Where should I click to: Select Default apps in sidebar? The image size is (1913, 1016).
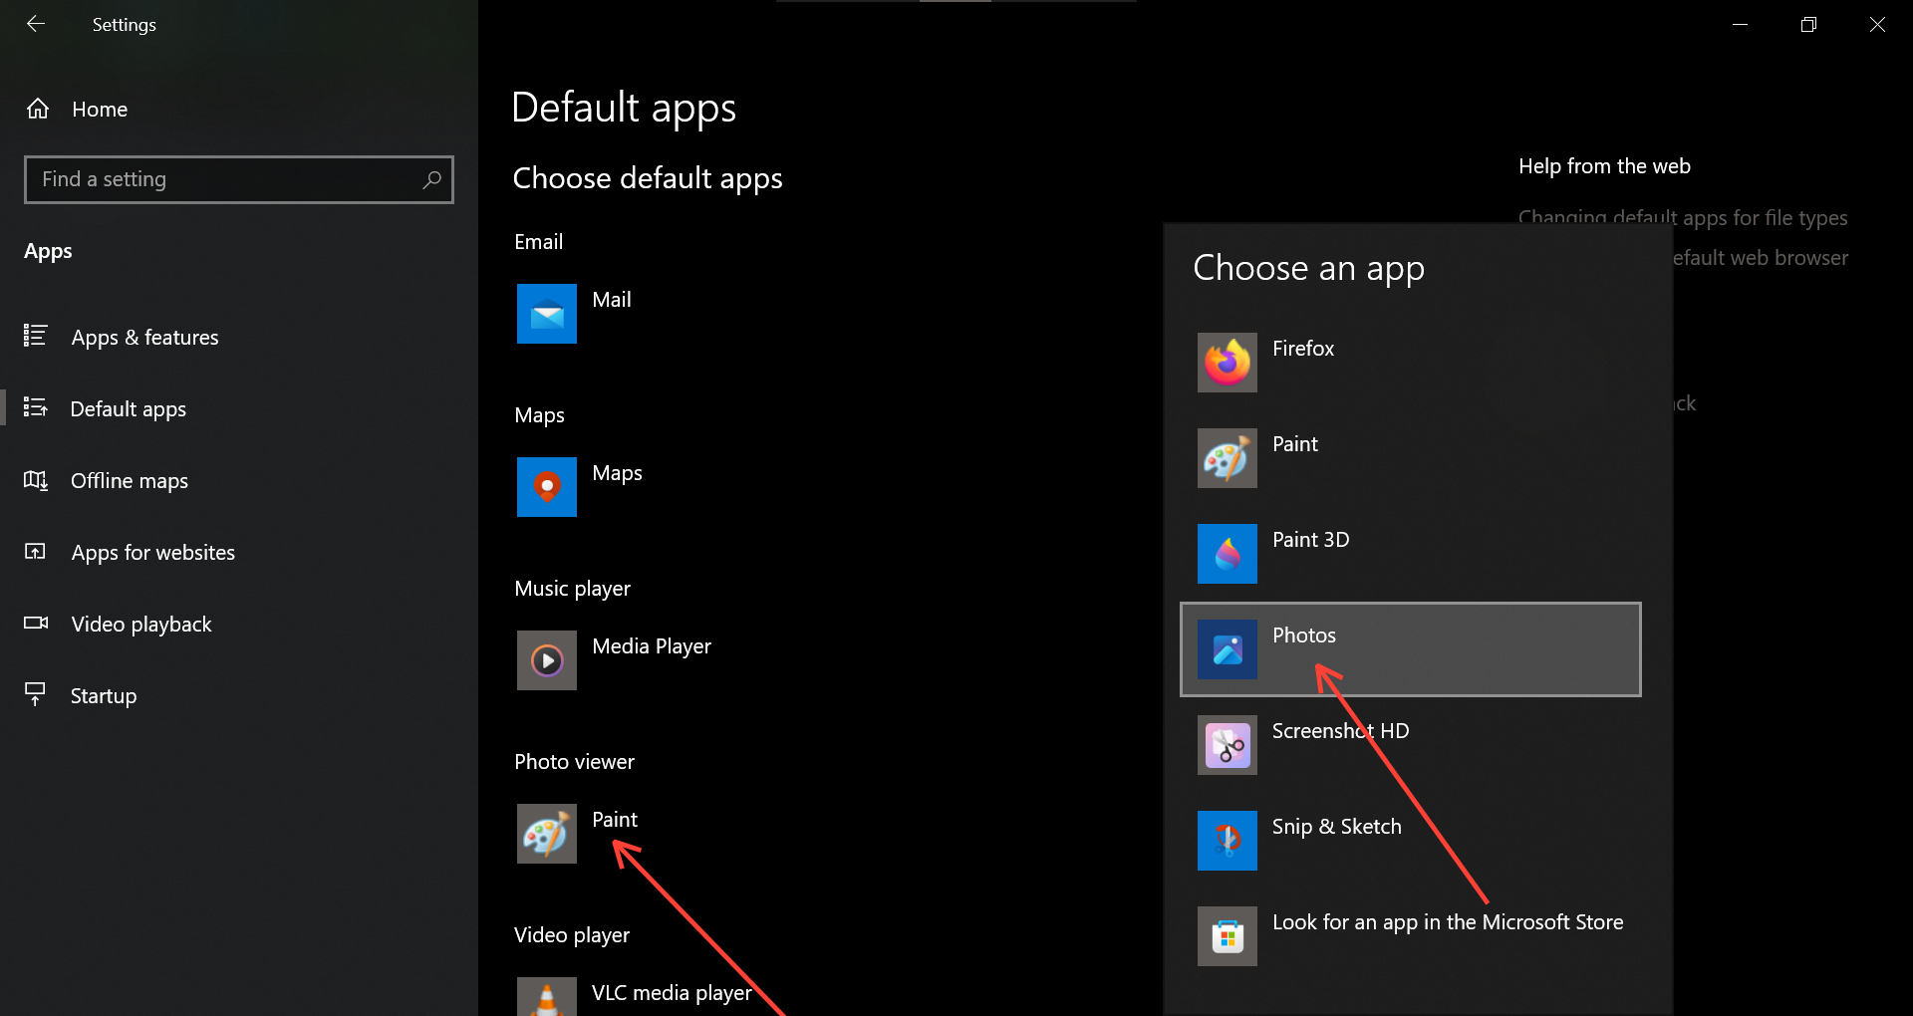pos(239,408)
